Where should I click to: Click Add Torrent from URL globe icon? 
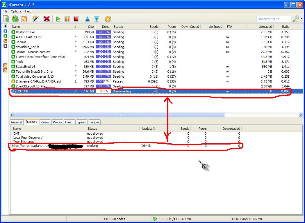pyautogui.click(x=15, y=19)
